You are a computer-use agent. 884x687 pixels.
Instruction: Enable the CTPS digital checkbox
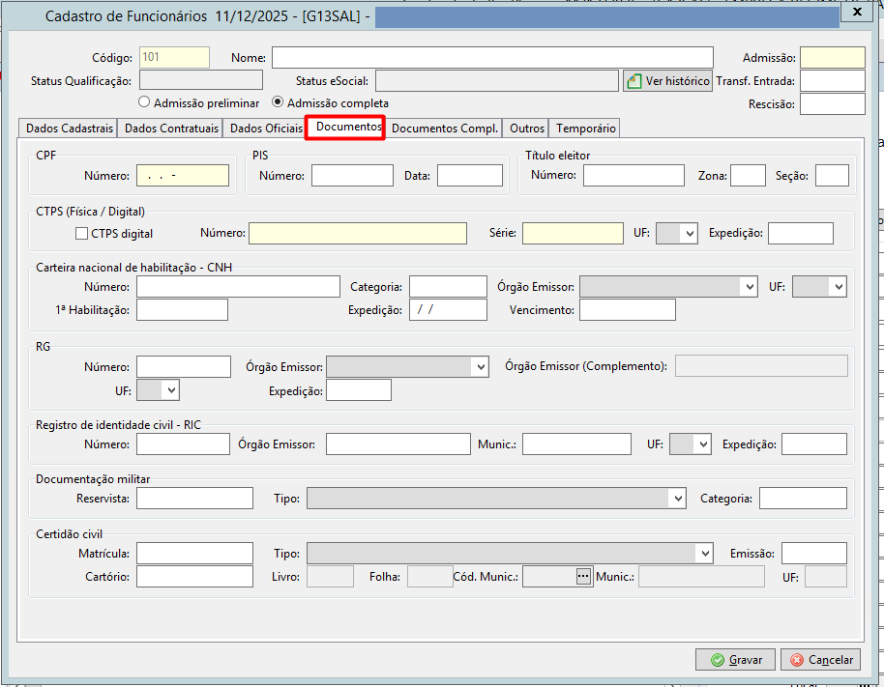tap(82, 233)
